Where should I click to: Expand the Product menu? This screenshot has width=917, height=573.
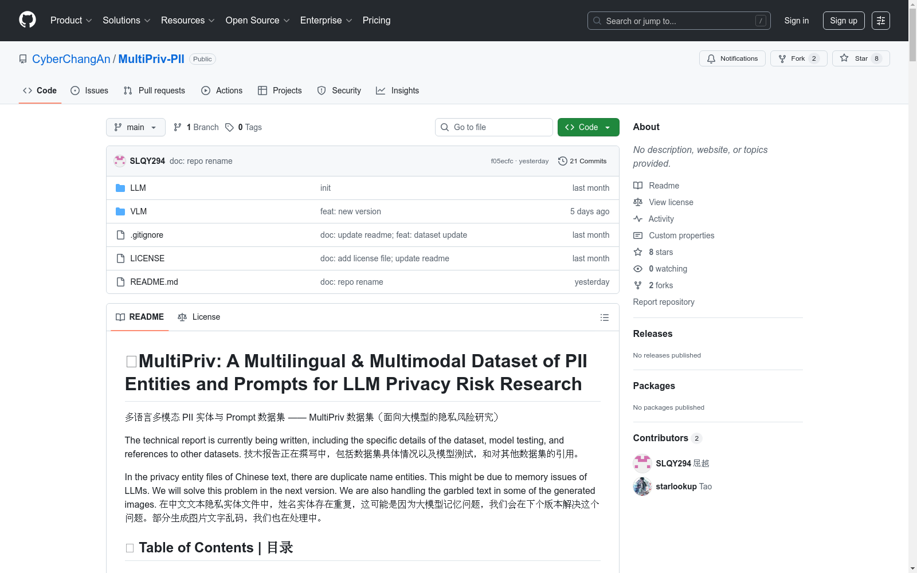click(x=71, y=21)
